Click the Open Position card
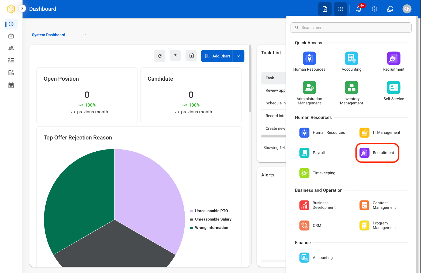 click(87, 95)
